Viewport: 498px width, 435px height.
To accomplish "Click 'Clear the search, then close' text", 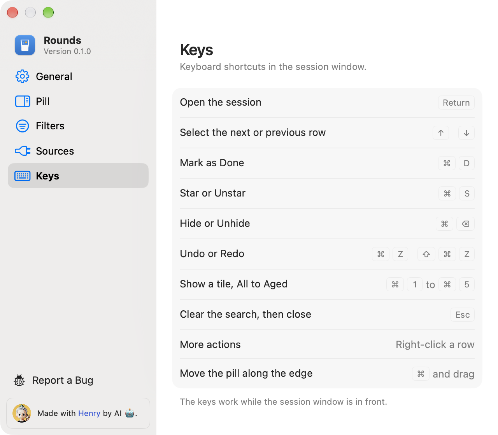I will (245, 314).
